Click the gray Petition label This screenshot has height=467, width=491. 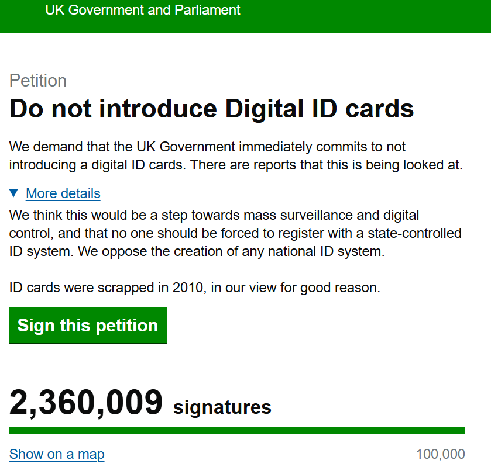point(38,81)
